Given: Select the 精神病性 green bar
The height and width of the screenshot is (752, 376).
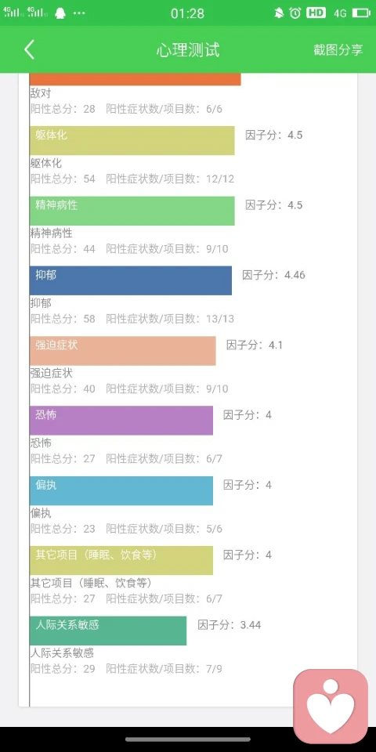Looking at the screenshot, I should click(132, 211).
